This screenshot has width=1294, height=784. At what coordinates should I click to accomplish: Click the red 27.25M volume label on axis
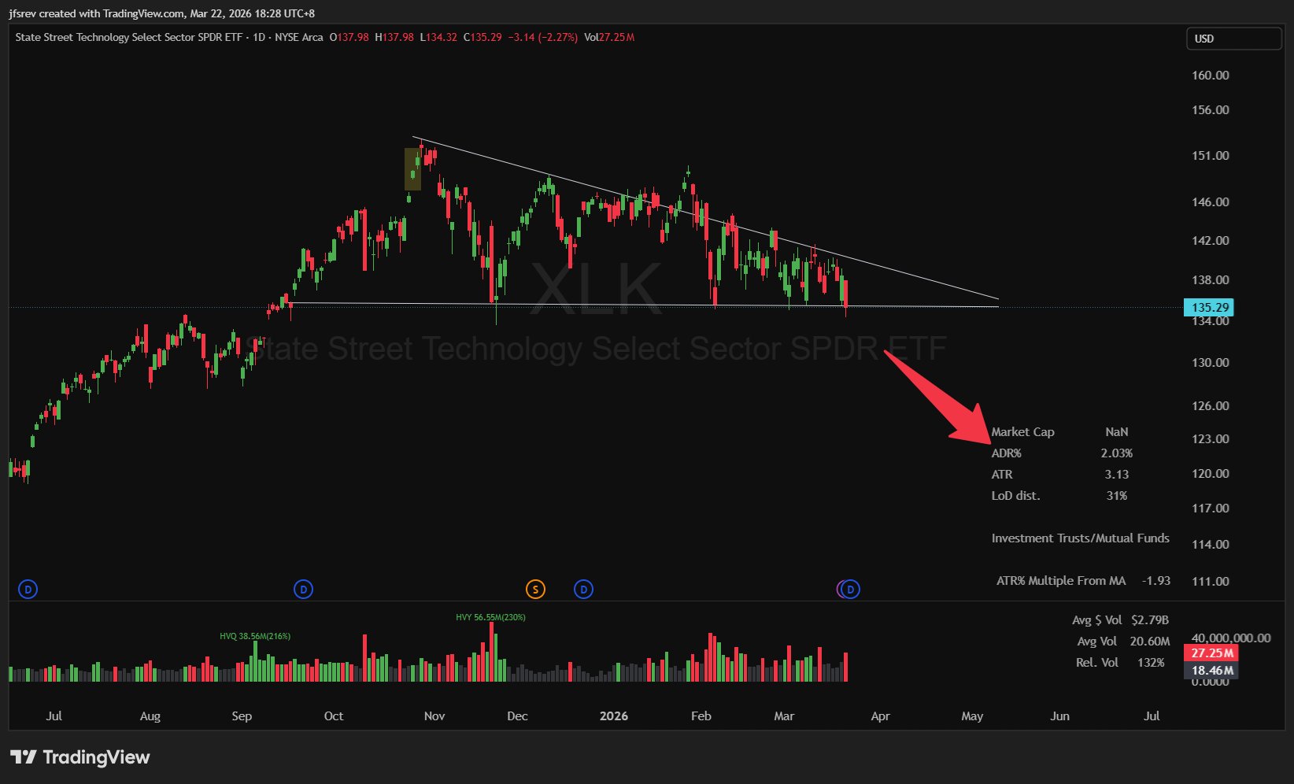point(1211,653)
